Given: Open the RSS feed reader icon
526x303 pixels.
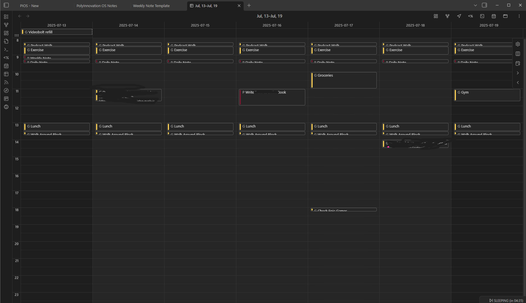Looking at the screenshot, I should (6, 82).
